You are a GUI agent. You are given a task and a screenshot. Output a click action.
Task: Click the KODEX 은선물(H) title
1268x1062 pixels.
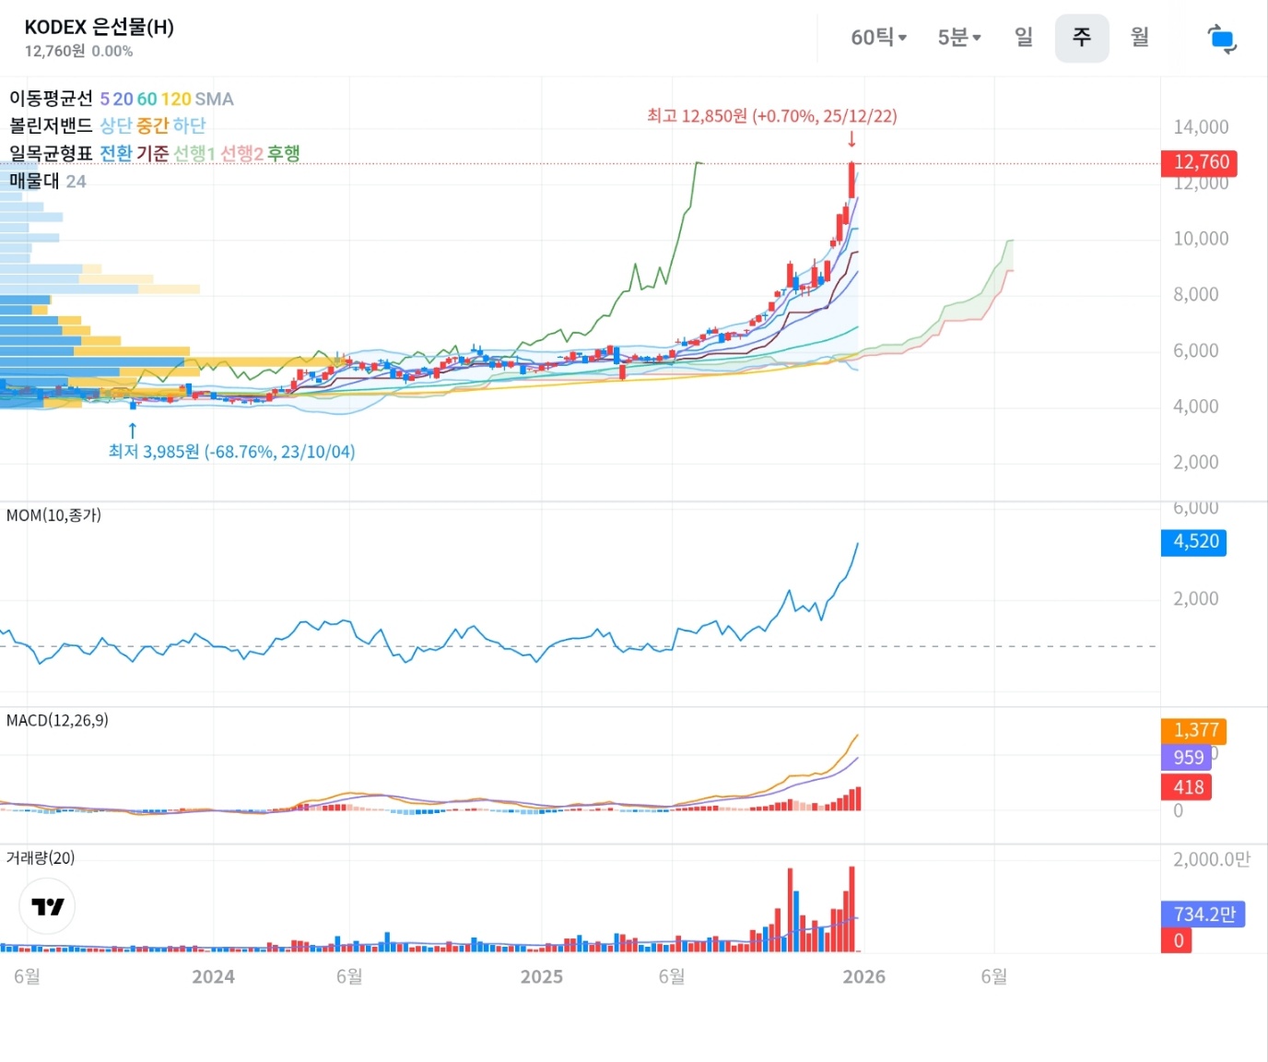coord(100,28)
